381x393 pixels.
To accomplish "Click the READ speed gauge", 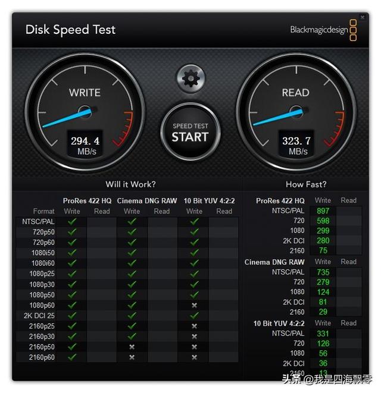I will (296, 112).
